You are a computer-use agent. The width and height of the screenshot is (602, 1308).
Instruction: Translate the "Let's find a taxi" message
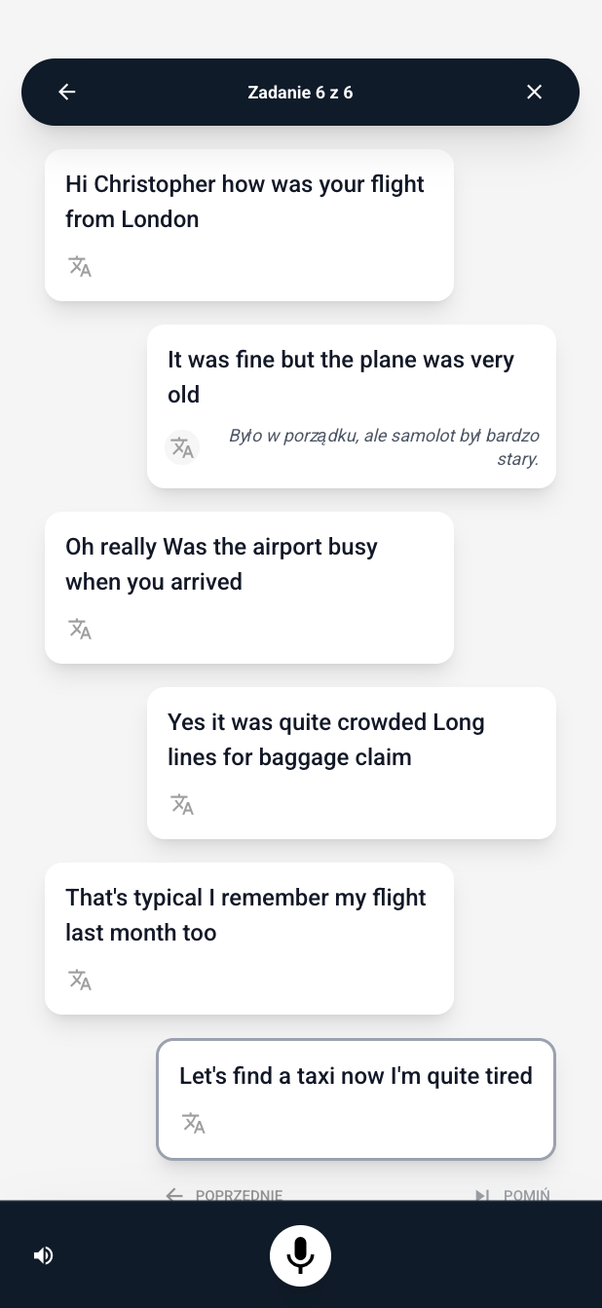tap(194, 1123)
